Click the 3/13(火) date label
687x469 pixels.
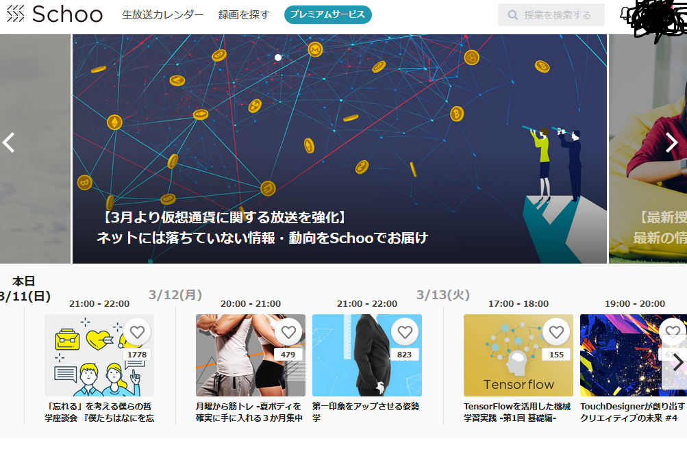point(443,294)
